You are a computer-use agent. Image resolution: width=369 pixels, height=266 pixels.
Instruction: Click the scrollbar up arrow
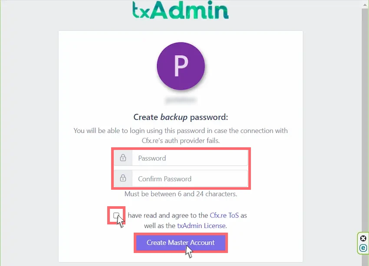tap(365, 5)
